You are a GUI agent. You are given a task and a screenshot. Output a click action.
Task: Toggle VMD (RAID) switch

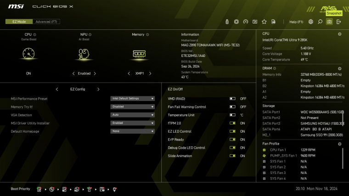click(232, 99)
